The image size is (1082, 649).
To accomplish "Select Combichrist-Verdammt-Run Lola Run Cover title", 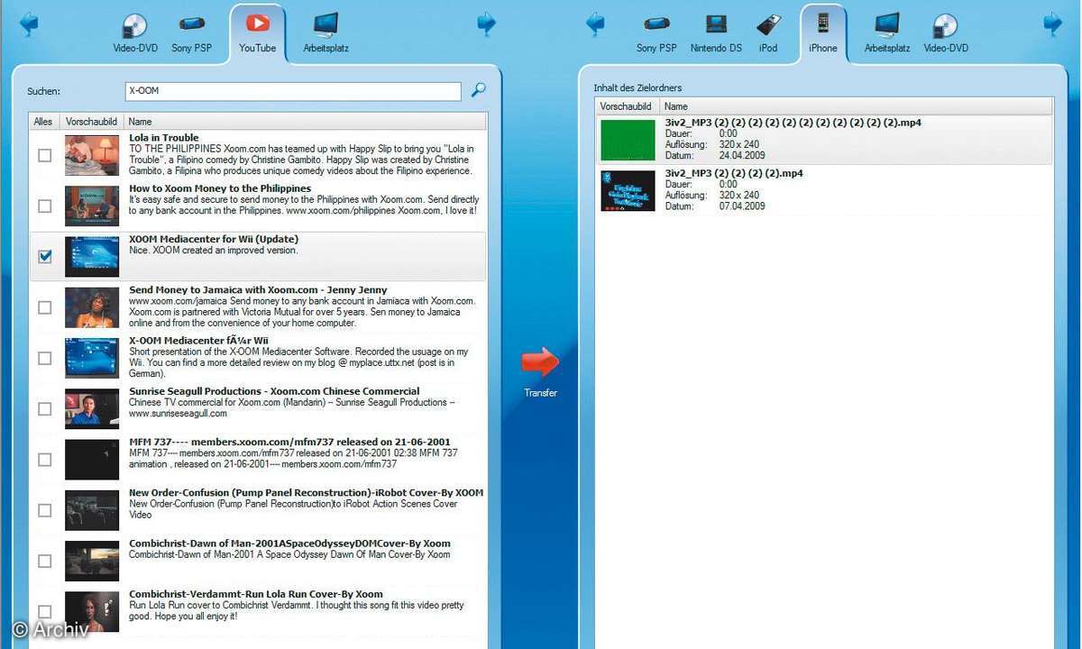I will coord(256,594).
